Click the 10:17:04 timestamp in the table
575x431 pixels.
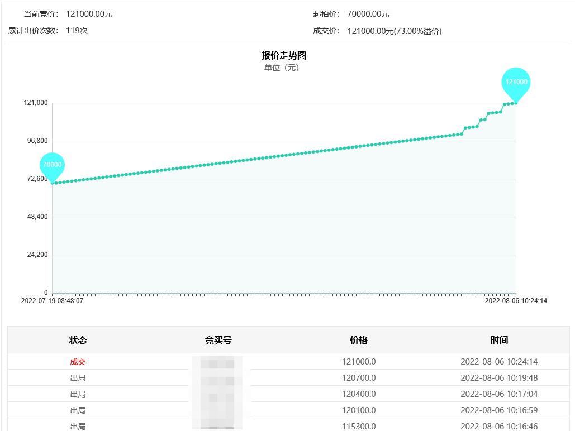[499, 394]
